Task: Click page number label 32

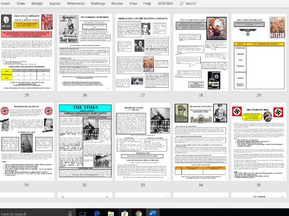Action: [85, 185]
